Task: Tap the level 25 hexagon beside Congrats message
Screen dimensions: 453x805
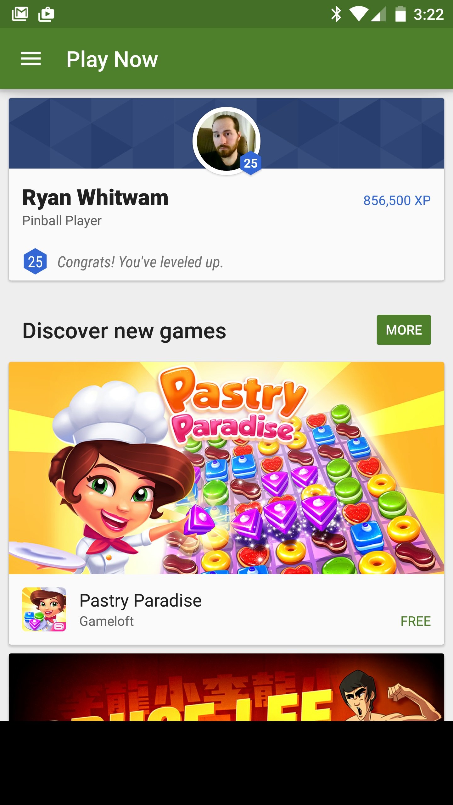Action: [x=35, y=261]
